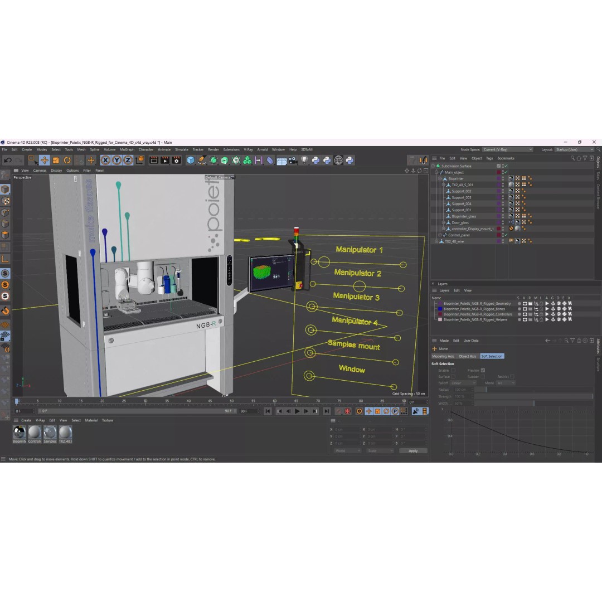Select the TX2_40 material thumbnail
The height and width of the screenshot is (602, 602).
(65, 433)
